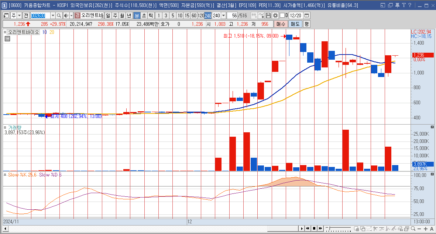Click the speaker sound icon
Screen dimensions: 436x234
tap(66, 15)
